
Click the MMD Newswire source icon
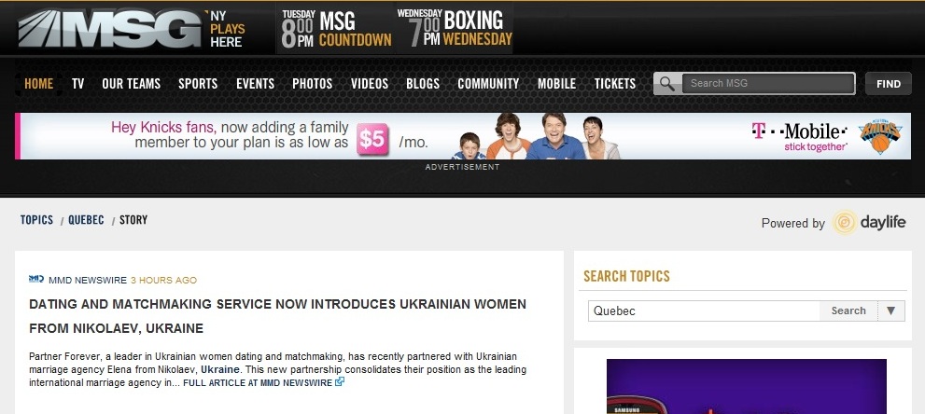pos(36,279)
